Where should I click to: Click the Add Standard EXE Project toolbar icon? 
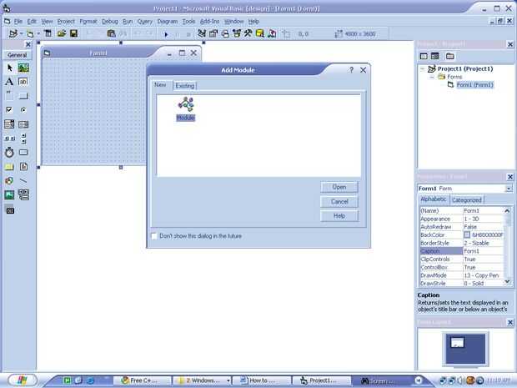point(13,33)
